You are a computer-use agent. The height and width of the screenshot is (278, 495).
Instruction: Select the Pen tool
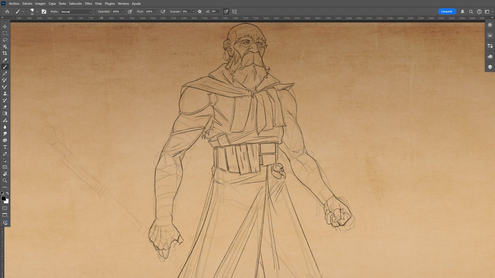(x=5, y=154)
